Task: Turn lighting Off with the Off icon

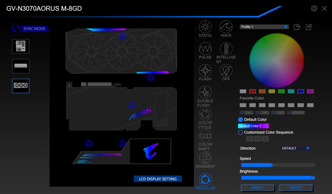Action: coord(226,70)
